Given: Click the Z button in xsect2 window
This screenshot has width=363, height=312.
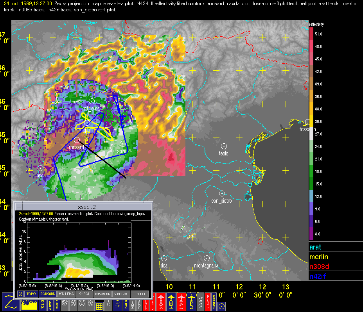Looking at the screenshot, I should coord(20,294).
